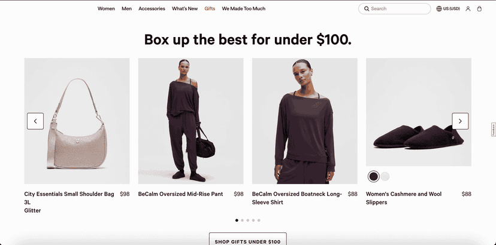
Task: Select the white slipper color swatch
Action: tap(385, 176)
